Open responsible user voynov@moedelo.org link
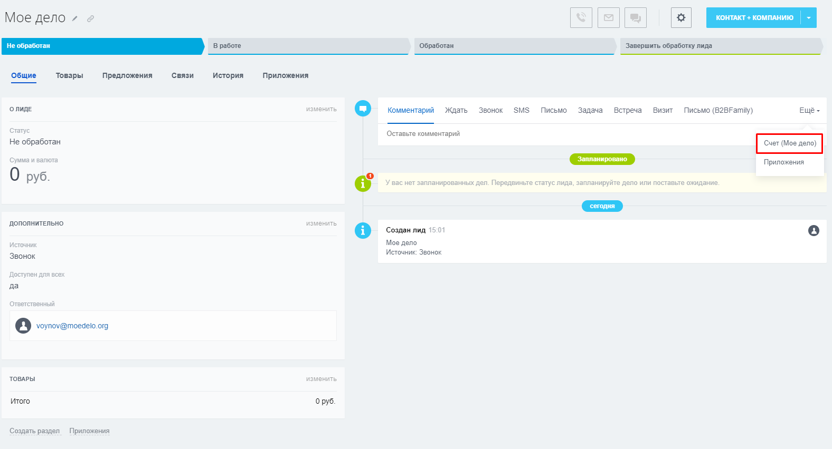Viewport: 832px width, 449px height. [x=72, y=326]
